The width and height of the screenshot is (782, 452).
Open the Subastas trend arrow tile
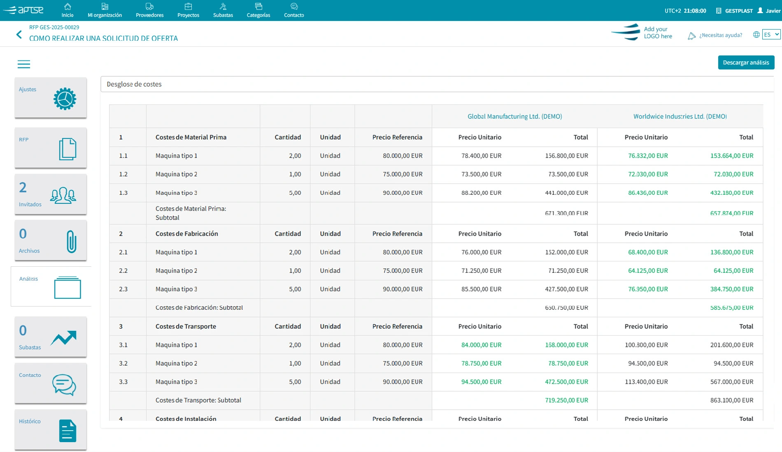(x=51, y=337)
